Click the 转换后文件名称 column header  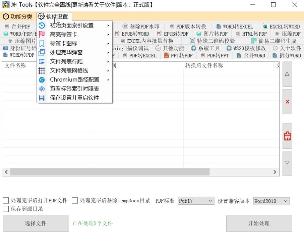[204, 65]
